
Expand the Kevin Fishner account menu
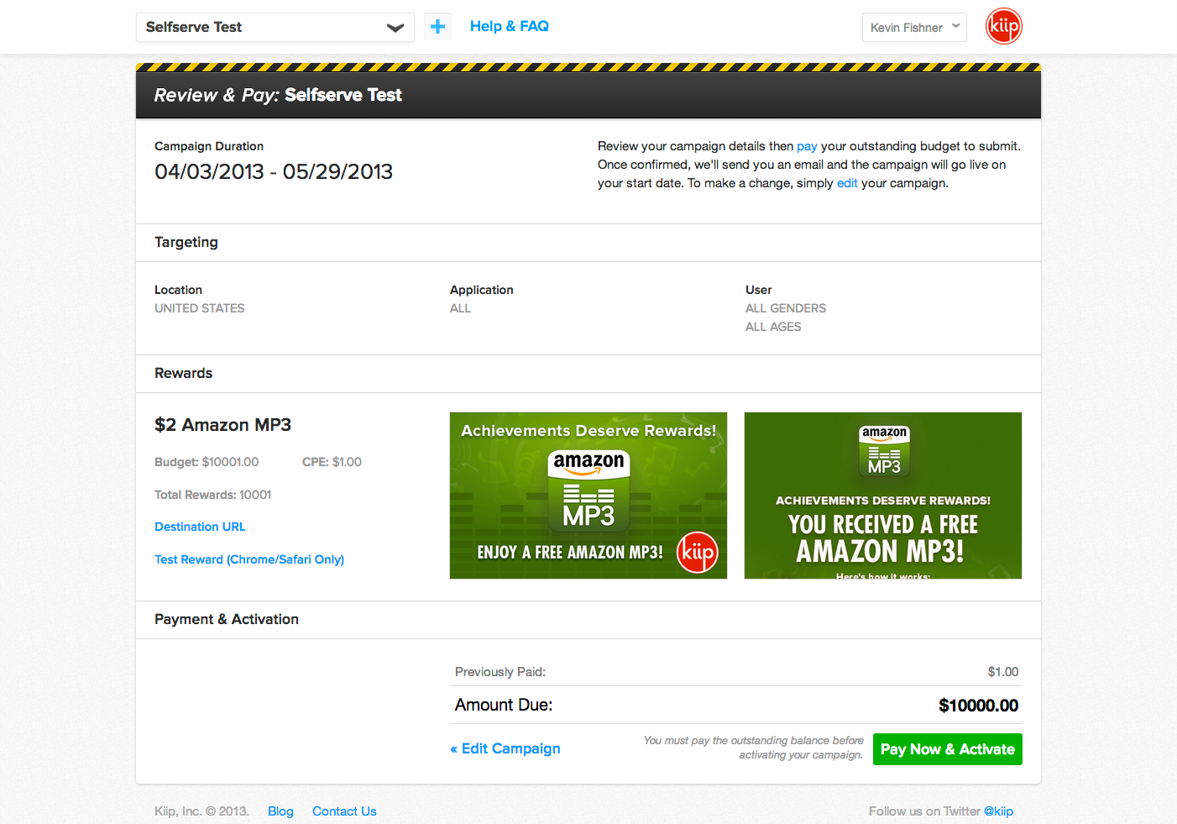pos(914,27)
